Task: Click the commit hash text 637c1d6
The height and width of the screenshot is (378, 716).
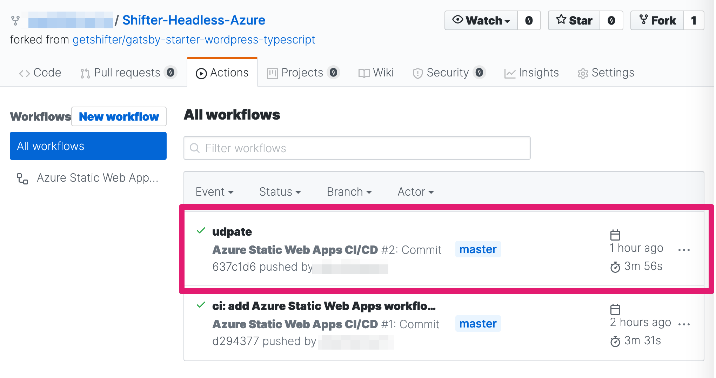Action: pos(234,267)
